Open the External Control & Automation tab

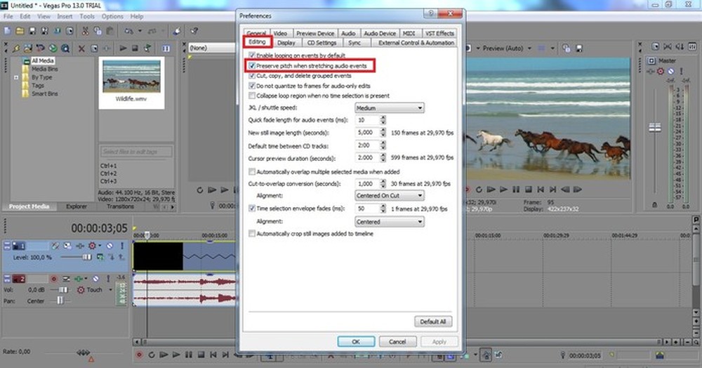(x=416, y=43)
